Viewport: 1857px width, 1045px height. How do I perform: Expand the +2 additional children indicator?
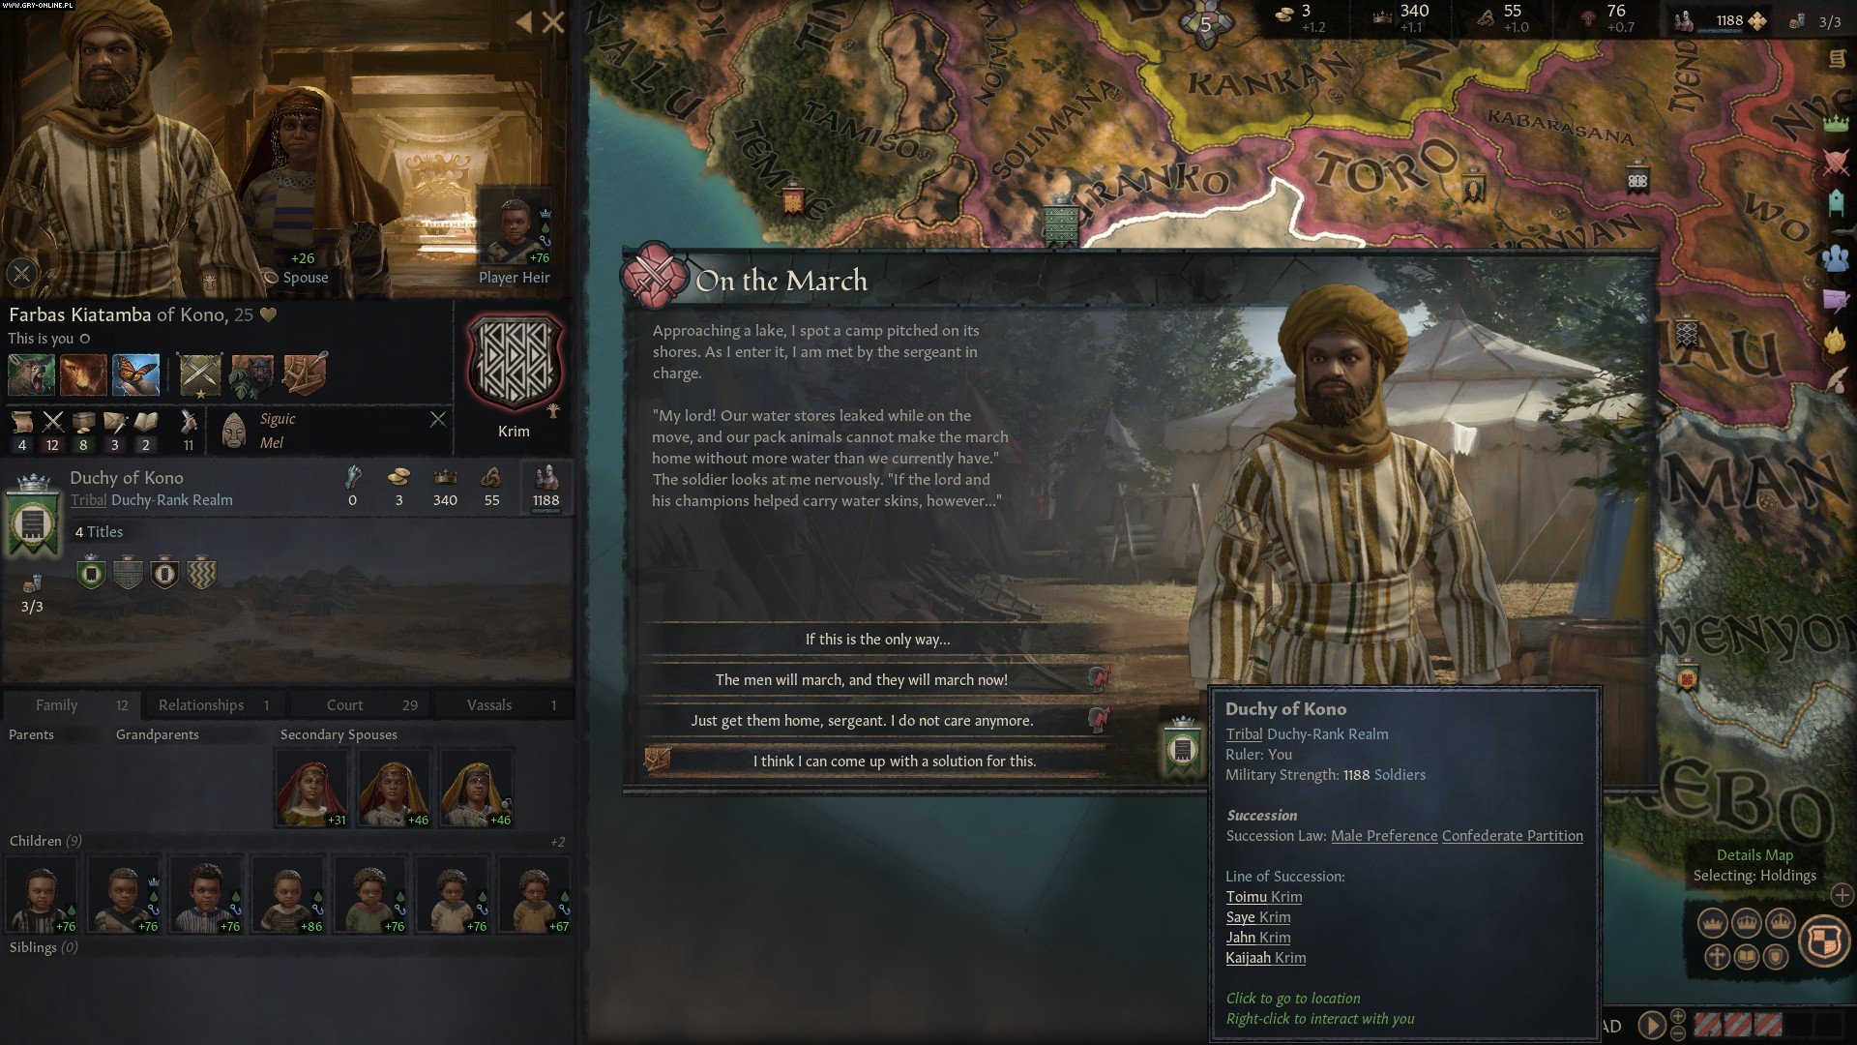557,842
